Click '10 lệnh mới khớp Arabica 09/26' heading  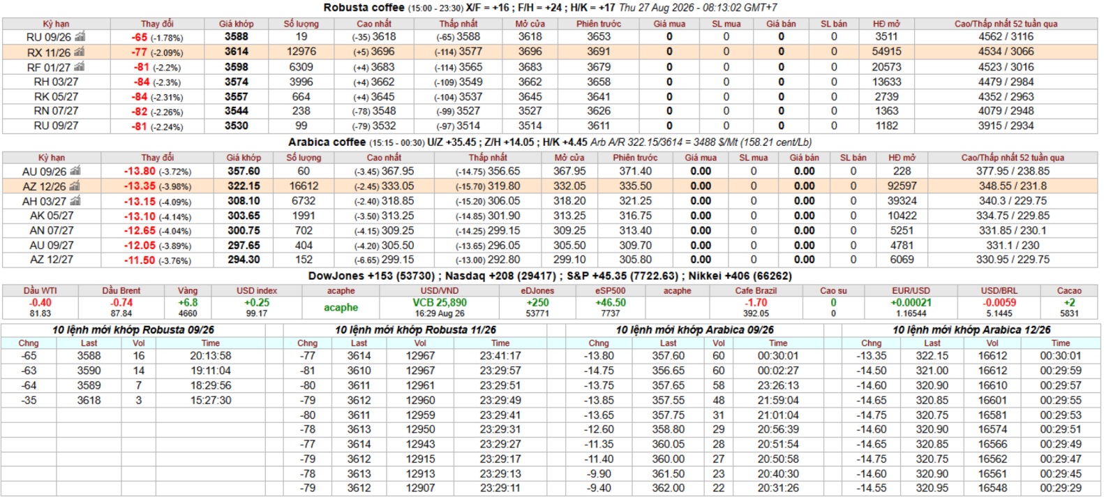[x=694, y=330]
